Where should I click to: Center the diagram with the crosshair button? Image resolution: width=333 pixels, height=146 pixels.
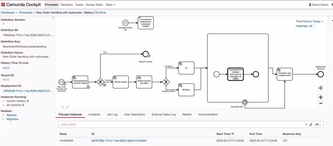(x=321, y=88)
